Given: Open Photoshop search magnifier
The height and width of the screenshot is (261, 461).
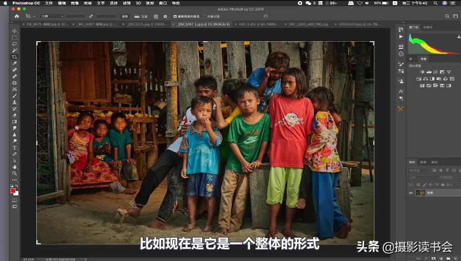Looking at the screenshot, I should point(447,16).
